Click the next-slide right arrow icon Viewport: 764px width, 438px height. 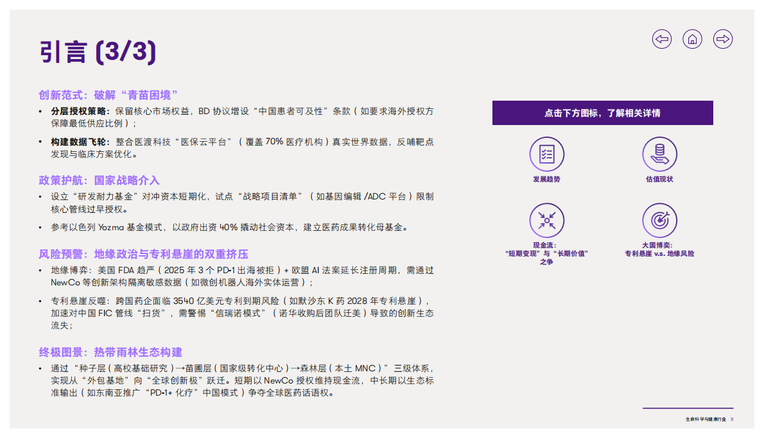click(723, 39)
